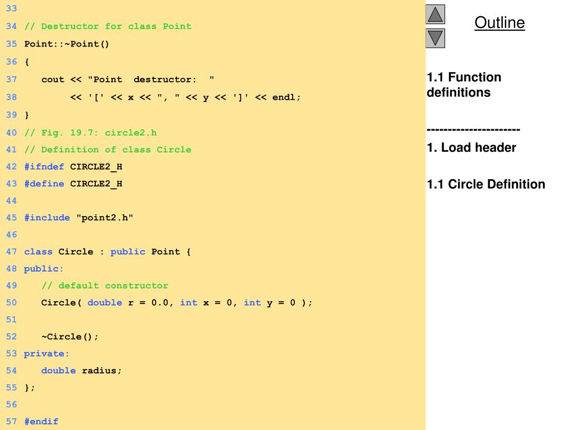This screenshot has height=430, width=574.
Task: Click 'double radius;' member declaration
Action: coord(81,371)
